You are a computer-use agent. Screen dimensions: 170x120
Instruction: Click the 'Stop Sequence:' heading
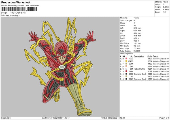point(126,54)
